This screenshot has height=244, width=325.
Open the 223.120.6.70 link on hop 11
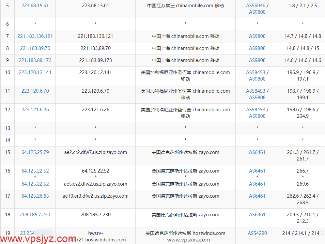(x=35, y=91)
